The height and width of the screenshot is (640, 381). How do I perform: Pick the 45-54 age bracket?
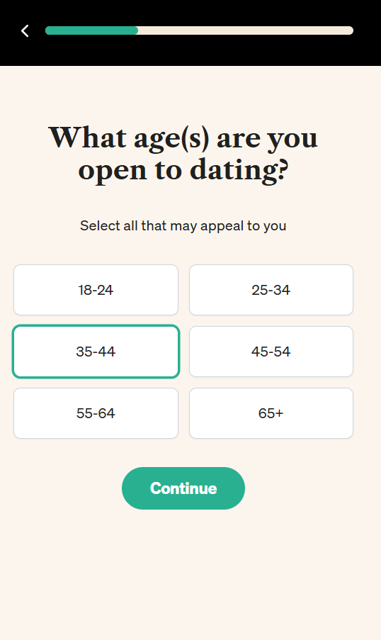[271, 352]
